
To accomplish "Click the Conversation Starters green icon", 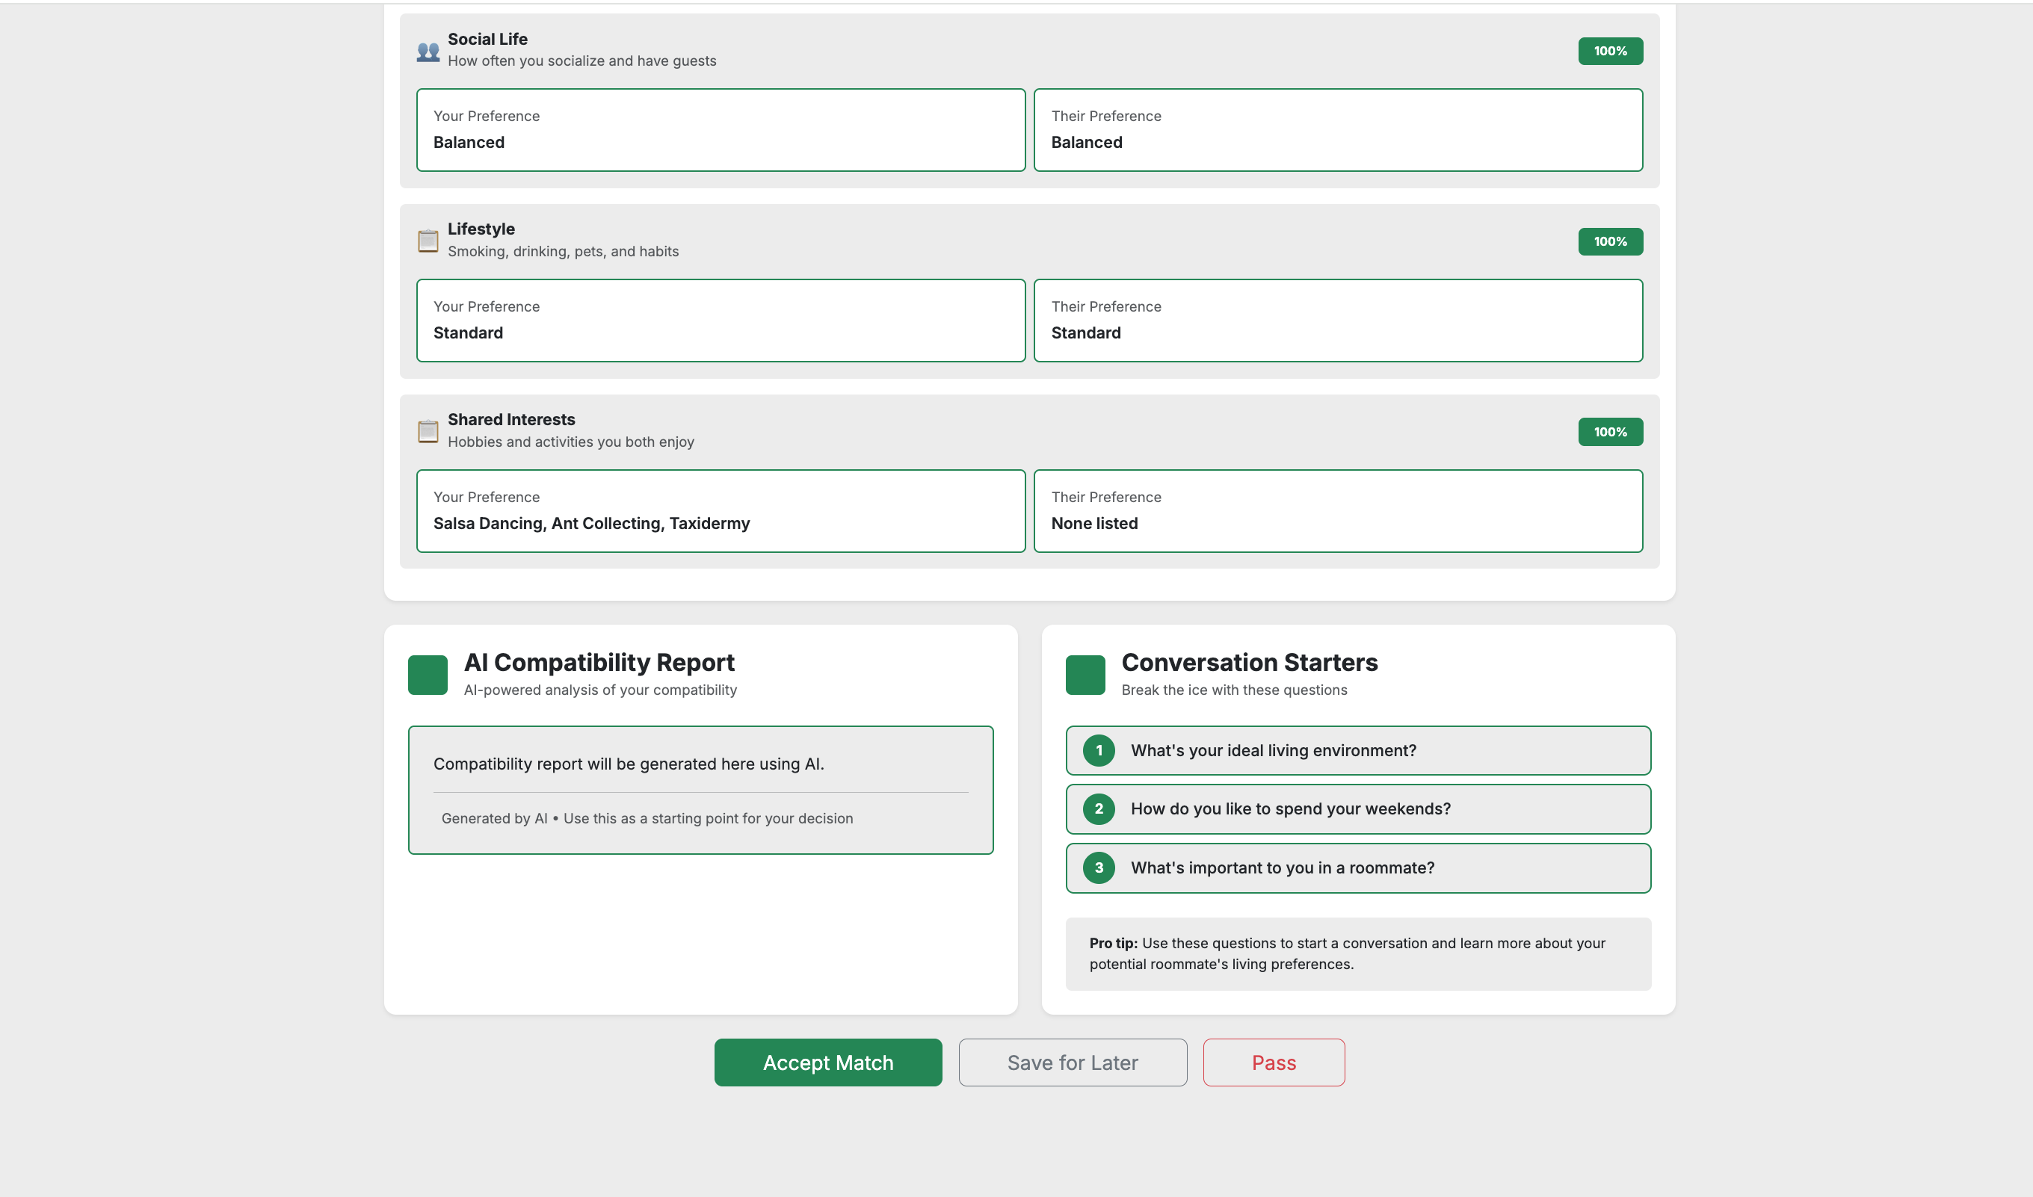I will pyautogui.click(x=1085, y=675).
